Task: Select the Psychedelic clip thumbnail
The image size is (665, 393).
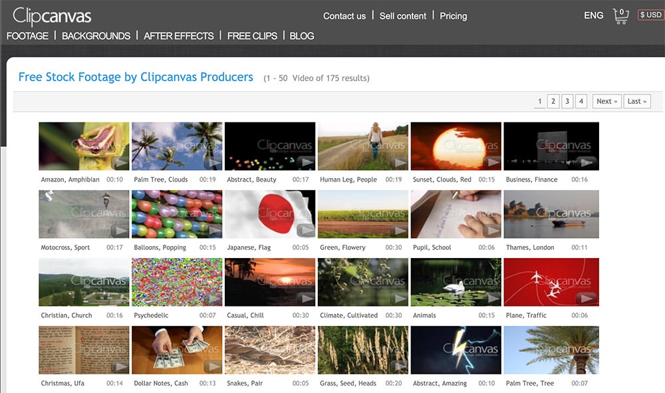Action: coord(177,282)
